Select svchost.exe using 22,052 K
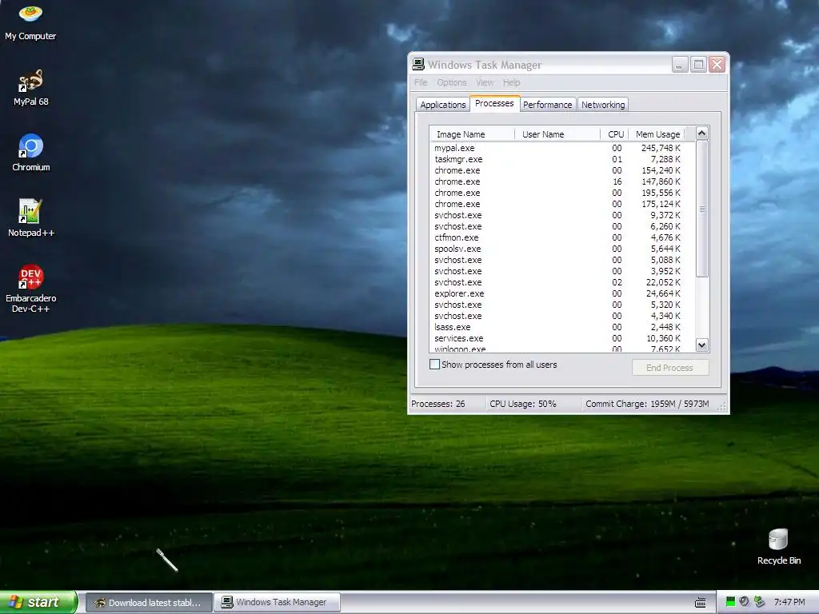 coord(562,282)
